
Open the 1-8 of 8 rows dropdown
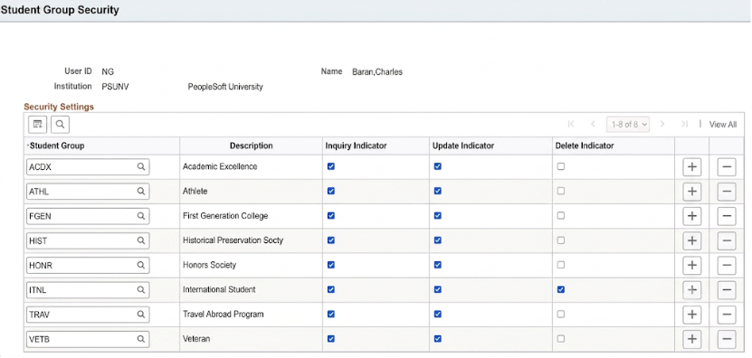628,124
